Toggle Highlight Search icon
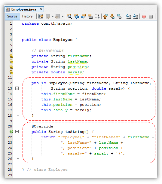The image size is (162, 184). pyautogui.click(x=90, y=16)
